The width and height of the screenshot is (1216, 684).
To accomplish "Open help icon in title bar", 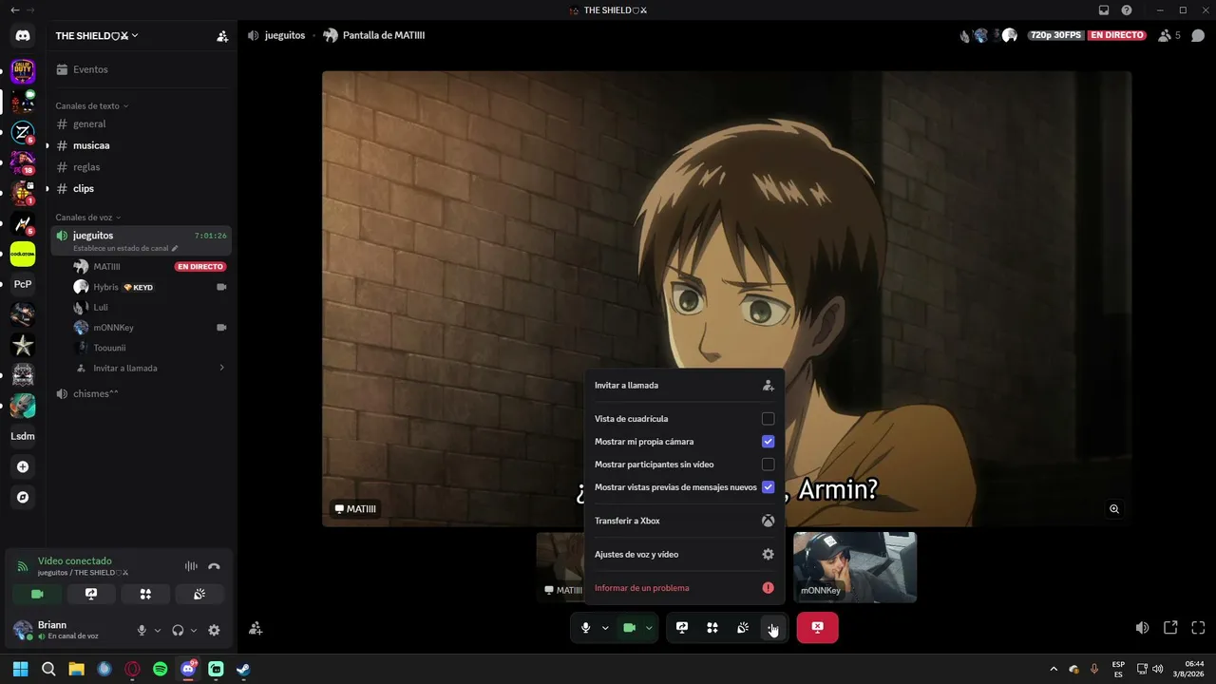I will coord(1127,10).
